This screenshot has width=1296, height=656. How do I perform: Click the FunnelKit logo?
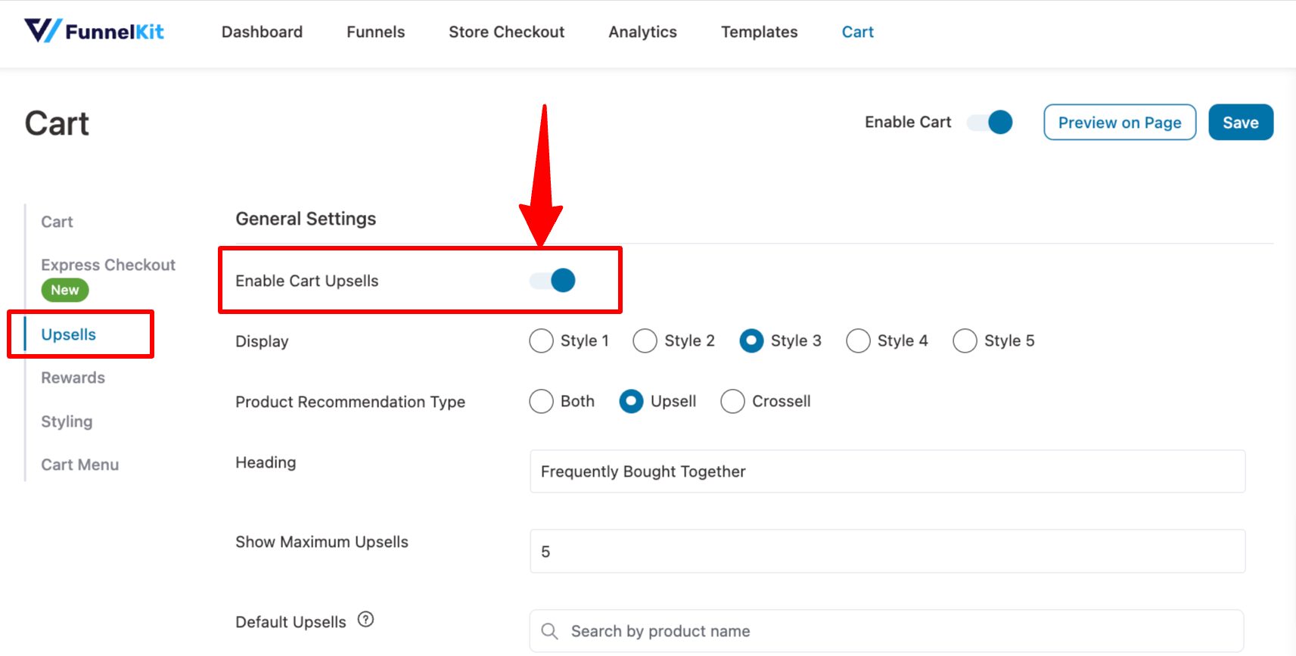coord(94,31)
